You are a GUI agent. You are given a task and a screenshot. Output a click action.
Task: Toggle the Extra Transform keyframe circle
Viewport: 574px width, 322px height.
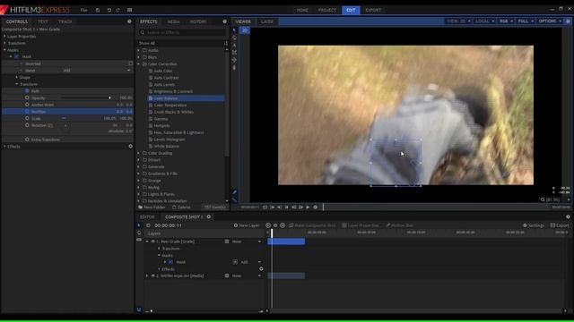coord(27,140)
